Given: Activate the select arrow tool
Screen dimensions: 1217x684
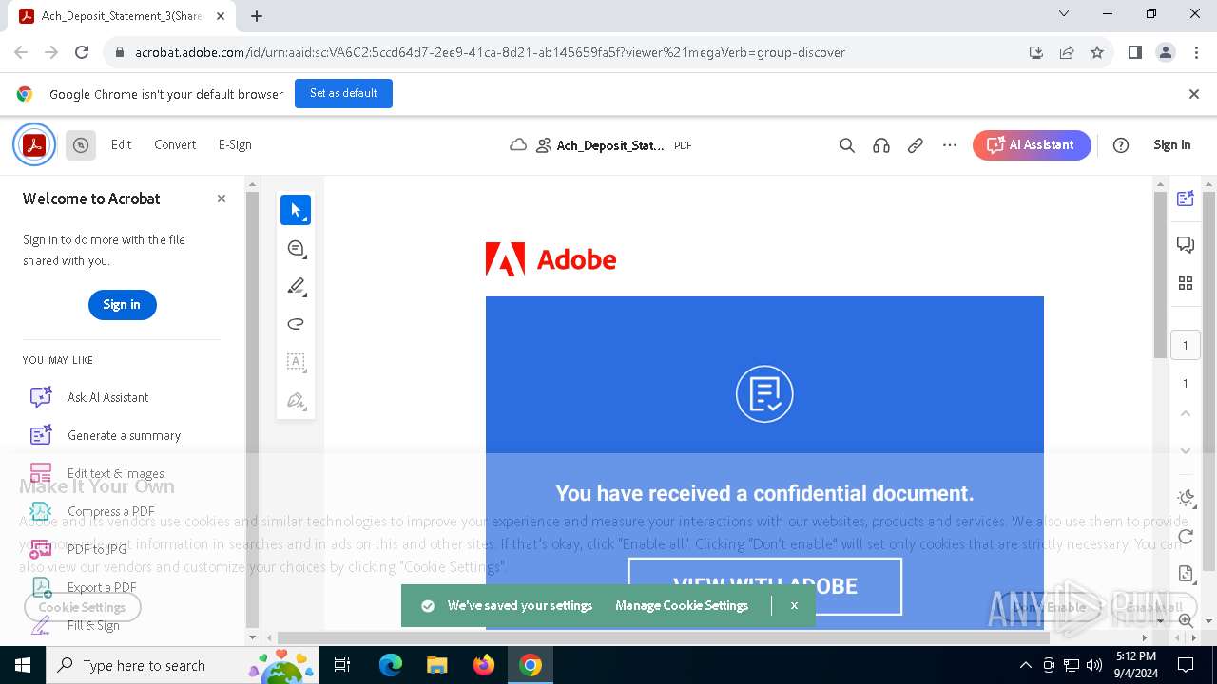Looking at the screenshot, I should click(x=296, y=210).
